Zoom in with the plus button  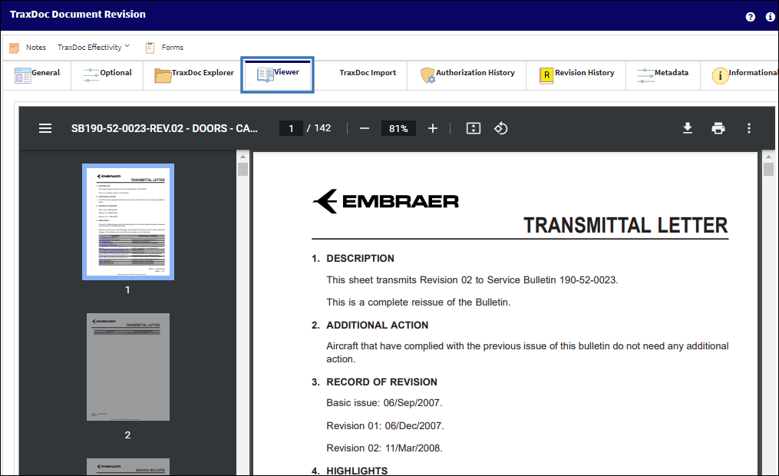[433, 129]
